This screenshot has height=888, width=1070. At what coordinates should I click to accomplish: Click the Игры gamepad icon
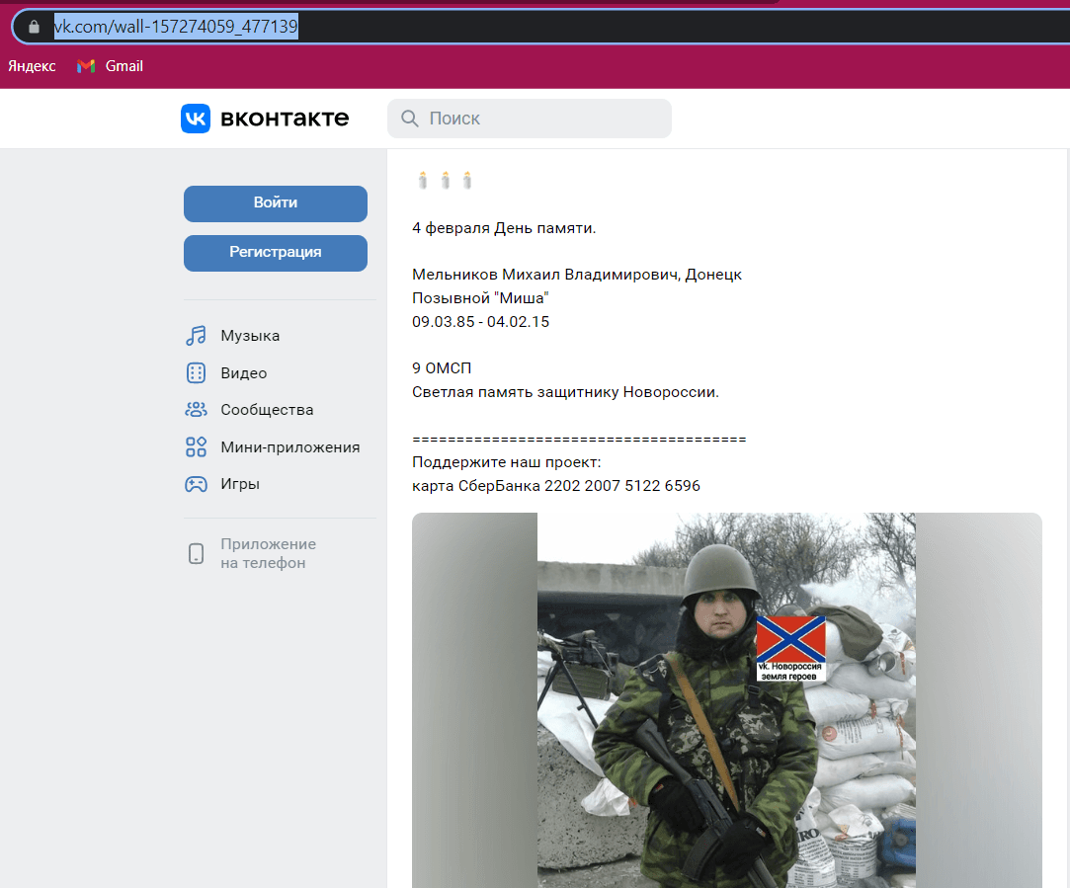click(196, 484)
